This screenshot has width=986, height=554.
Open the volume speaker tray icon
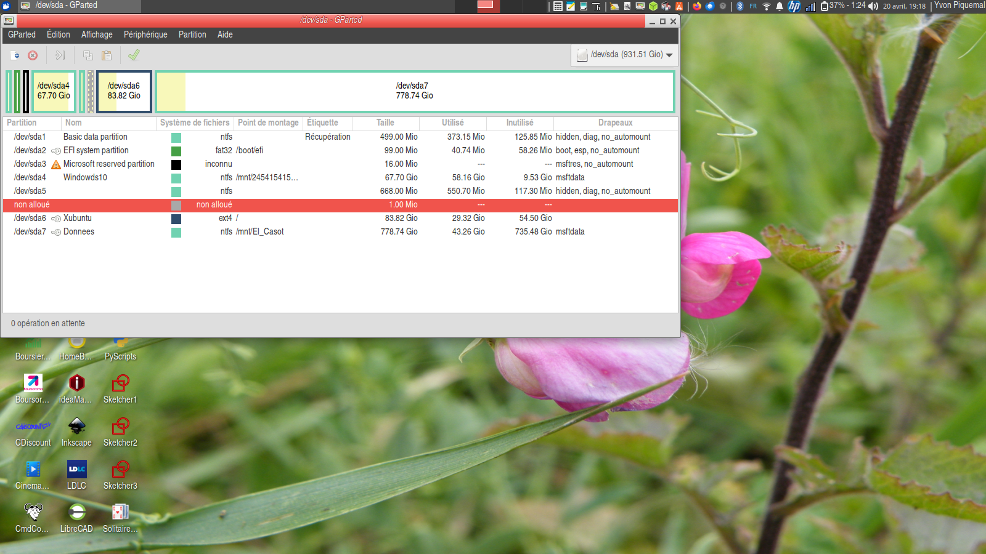click(x=873, y=6)
